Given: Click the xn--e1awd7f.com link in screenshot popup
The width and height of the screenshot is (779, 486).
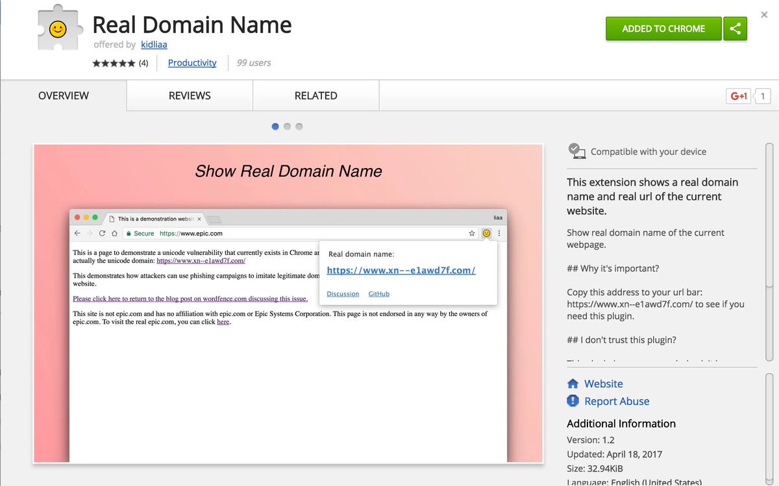Looking at the screenshot, I should [401, 271].
